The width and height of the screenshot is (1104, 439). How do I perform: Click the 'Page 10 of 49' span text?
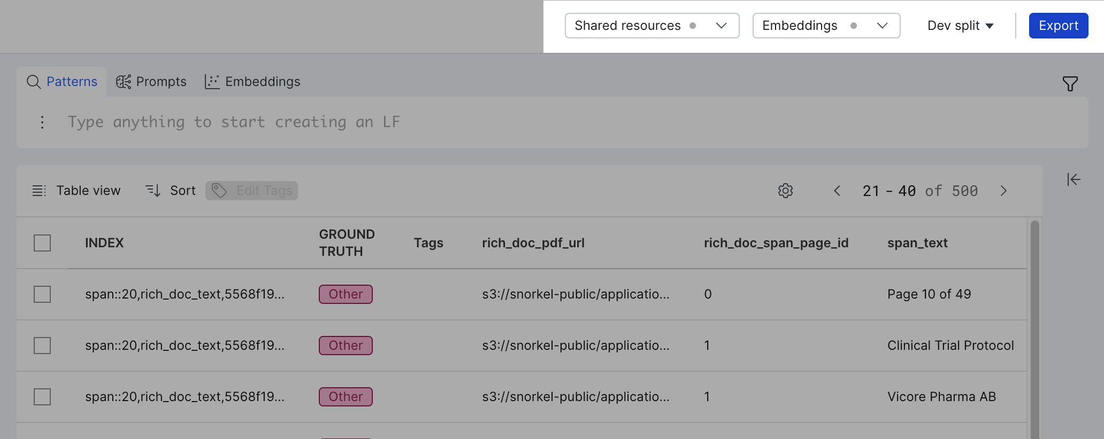click(x=929, y=294)
